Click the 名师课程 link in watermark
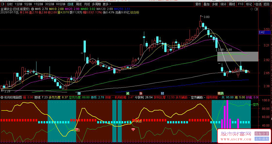The width and height of the screenshot is (272, 144). 261,139
